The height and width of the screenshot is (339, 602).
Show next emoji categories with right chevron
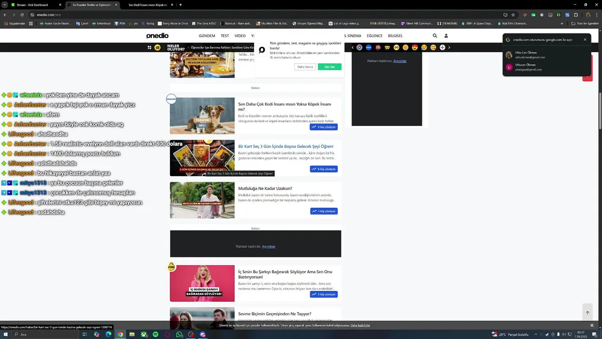pyautogui.click(x=449, y=48)
